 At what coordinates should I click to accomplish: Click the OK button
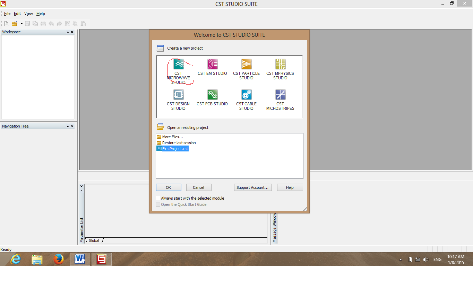click(x=169, y=187)
